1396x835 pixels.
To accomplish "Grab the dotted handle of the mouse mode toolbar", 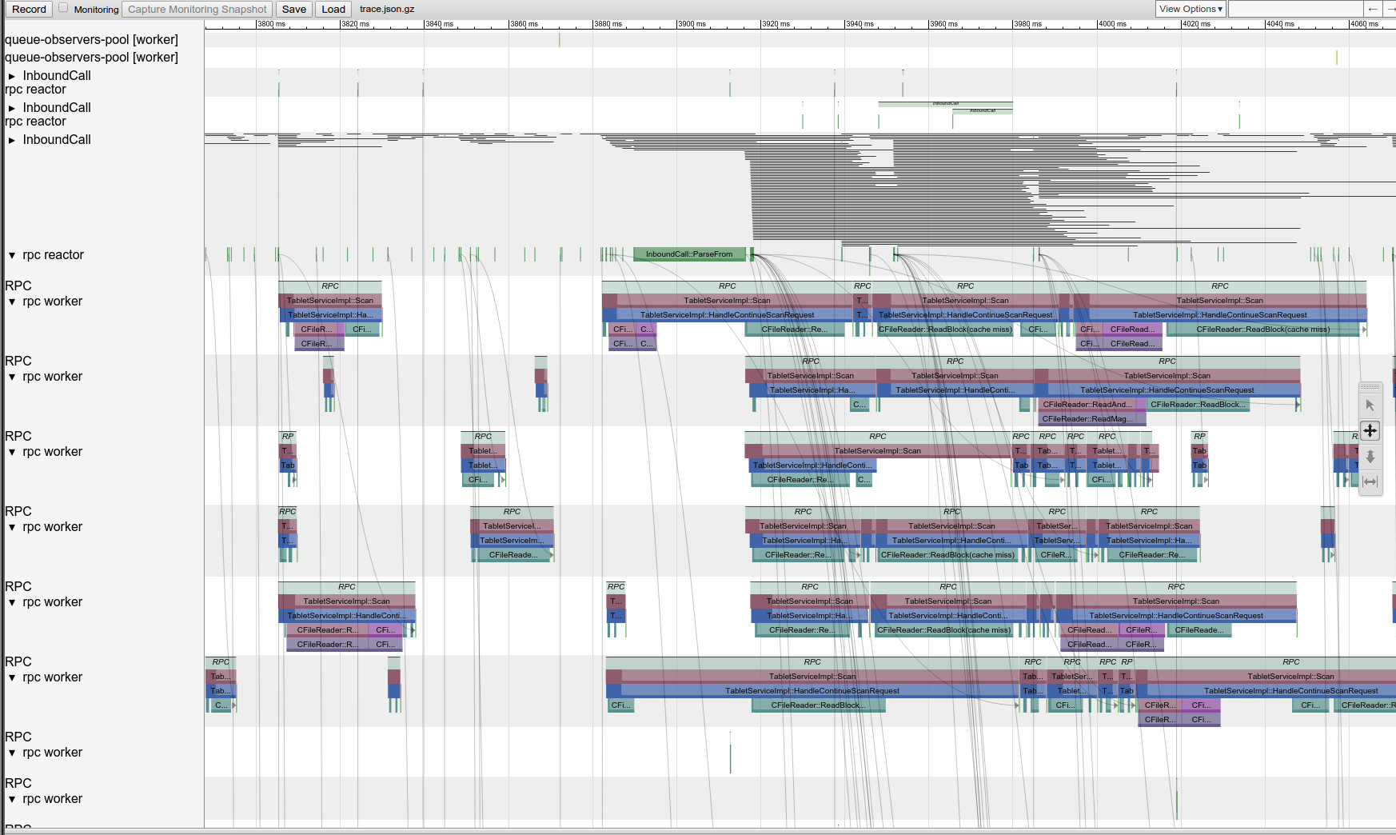I will [1370, 387].
